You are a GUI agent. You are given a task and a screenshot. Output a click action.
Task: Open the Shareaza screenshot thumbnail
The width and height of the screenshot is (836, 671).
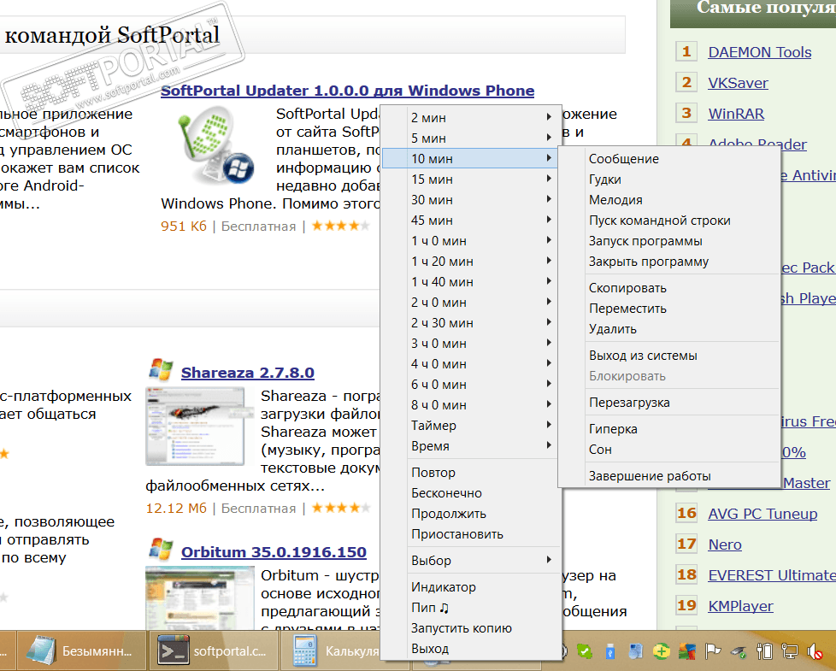pyautogui.click(x=195, y=426)
